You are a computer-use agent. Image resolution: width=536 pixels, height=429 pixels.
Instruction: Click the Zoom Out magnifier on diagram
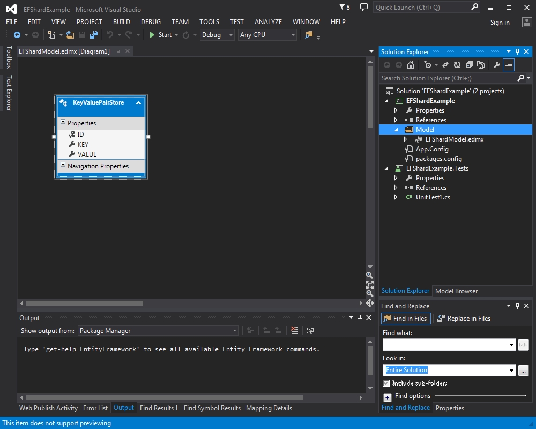click(x=369, y=293)
